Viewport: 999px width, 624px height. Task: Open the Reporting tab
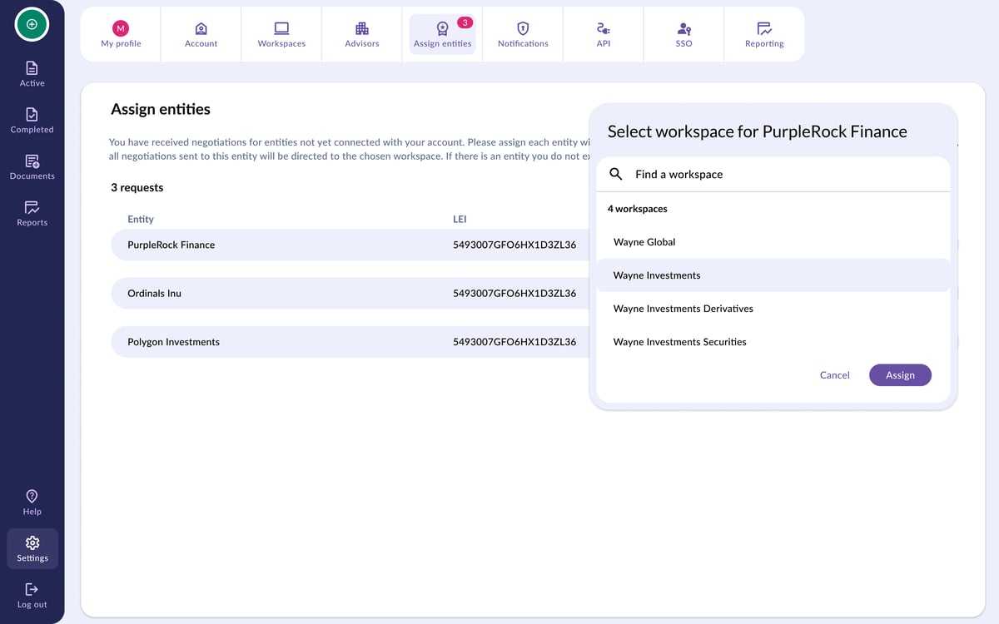pos(764,35)
